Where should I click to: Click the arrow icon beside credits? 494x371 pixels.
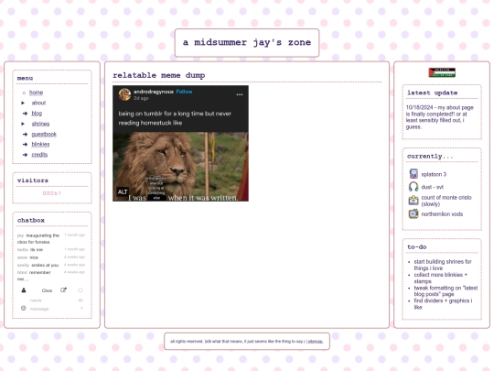pos(25,155)
